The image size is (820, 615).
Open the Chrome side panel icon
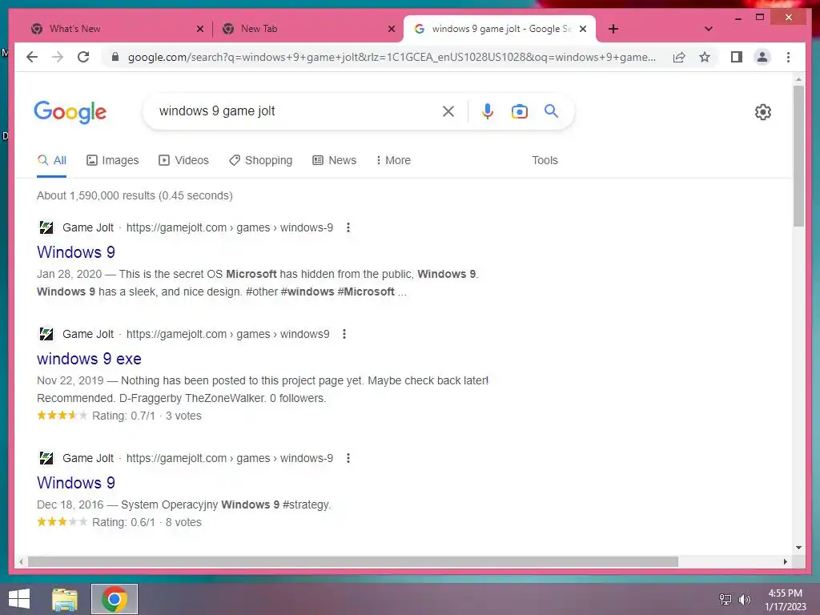pos(737,57)
